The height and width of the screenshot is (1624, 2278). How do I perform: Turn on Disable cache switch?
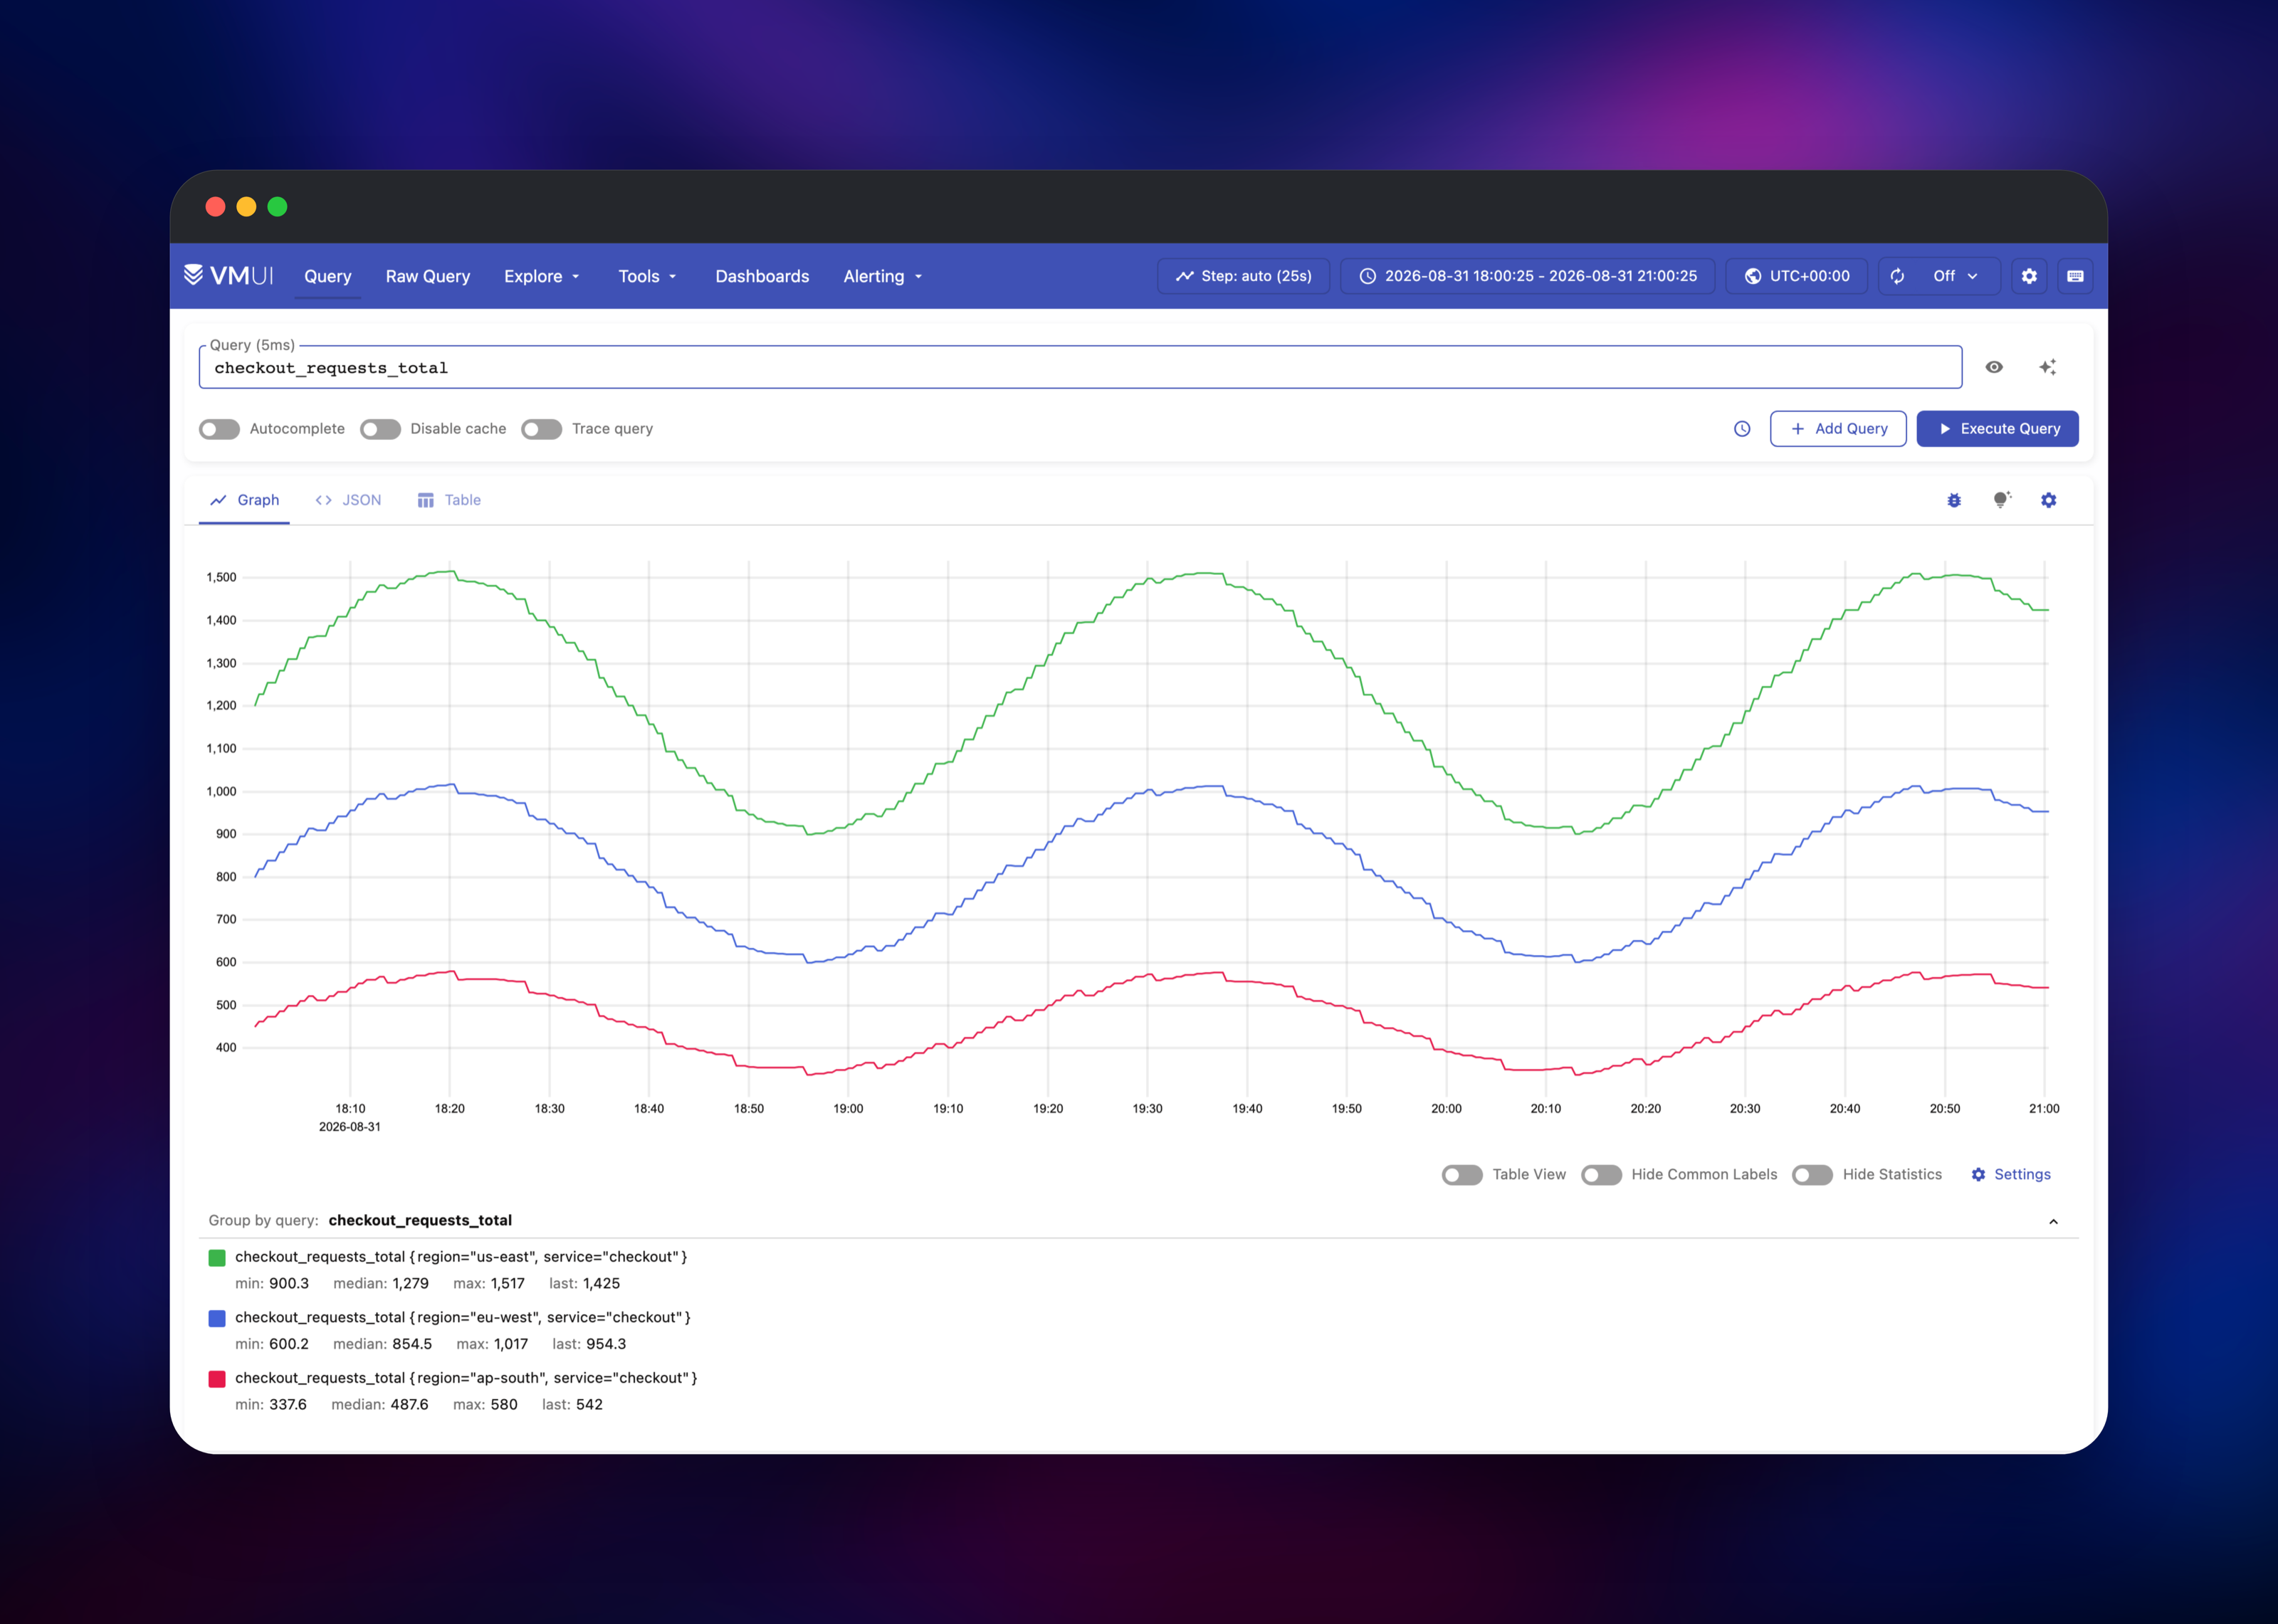point(380,429)
